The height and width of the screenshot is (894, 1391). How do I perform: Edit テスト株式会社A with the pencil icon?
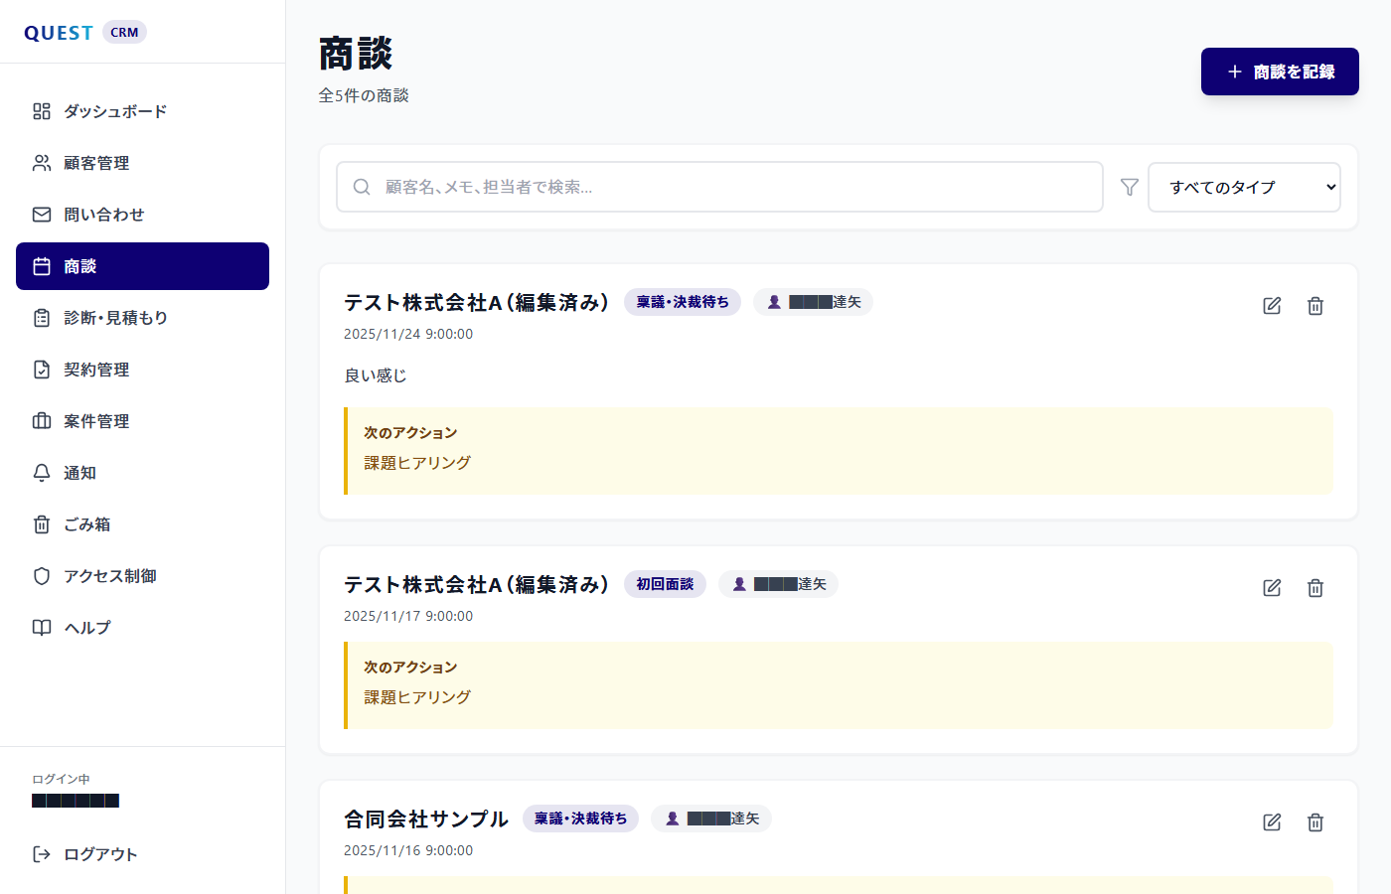[1272, 305]
